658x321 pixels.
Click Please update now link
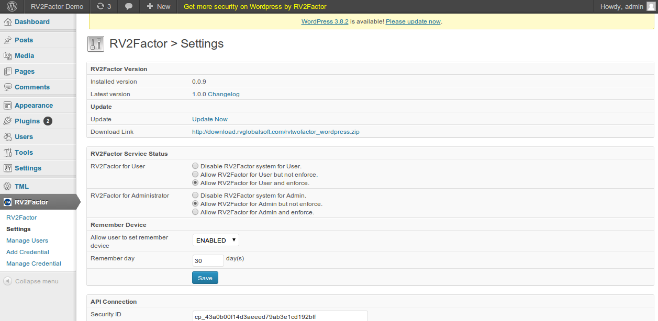click(413, 21)
